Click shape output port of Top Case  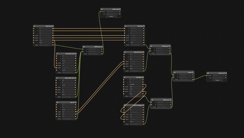[x=144, y=45]
